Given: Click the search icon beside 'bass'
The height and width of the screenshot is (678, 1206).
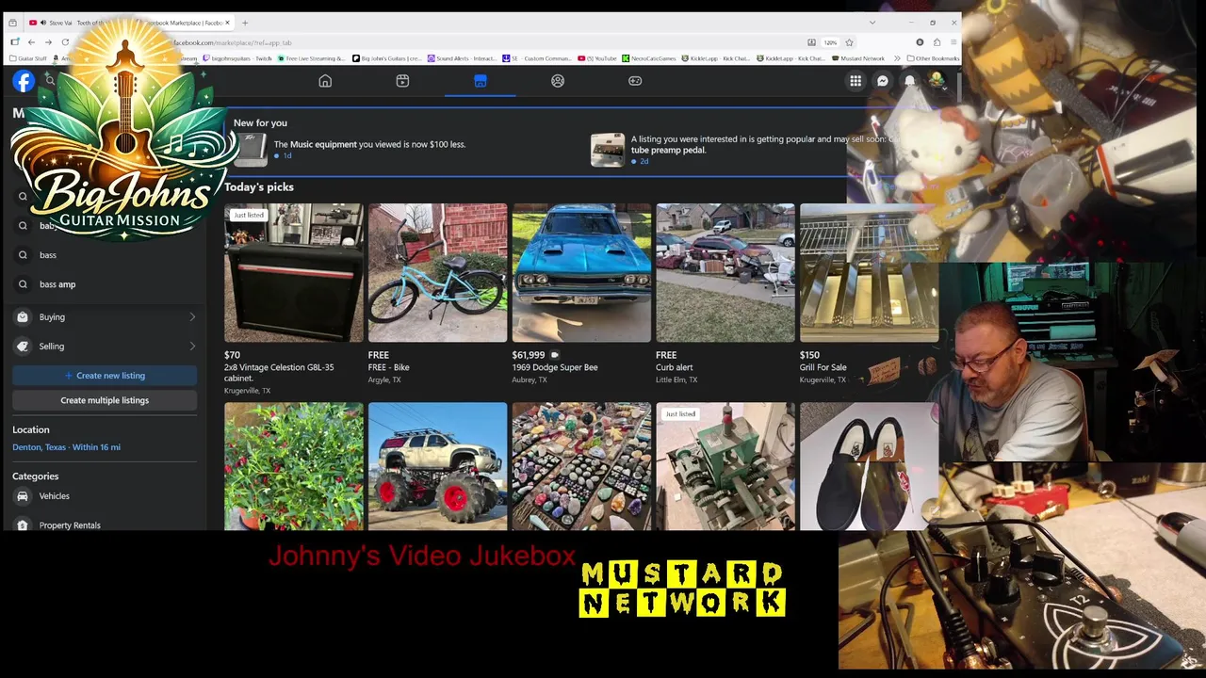Looking at the screenshot, I should [23, 255].
